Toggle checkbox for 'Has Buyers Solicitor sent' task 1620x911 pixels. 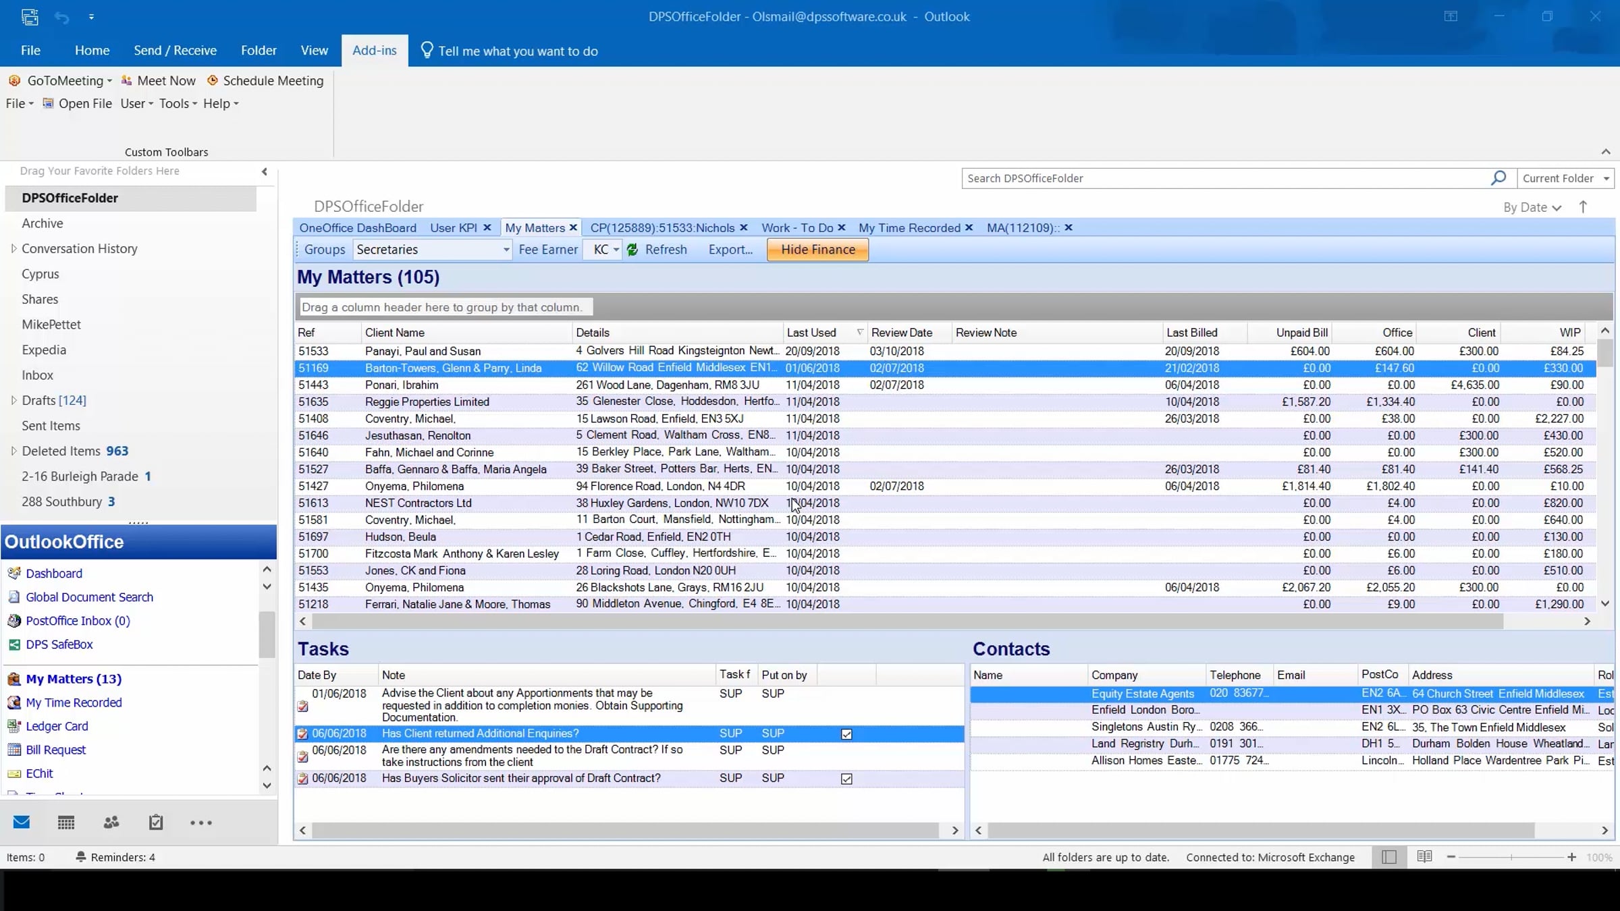(x=846, y=779)
